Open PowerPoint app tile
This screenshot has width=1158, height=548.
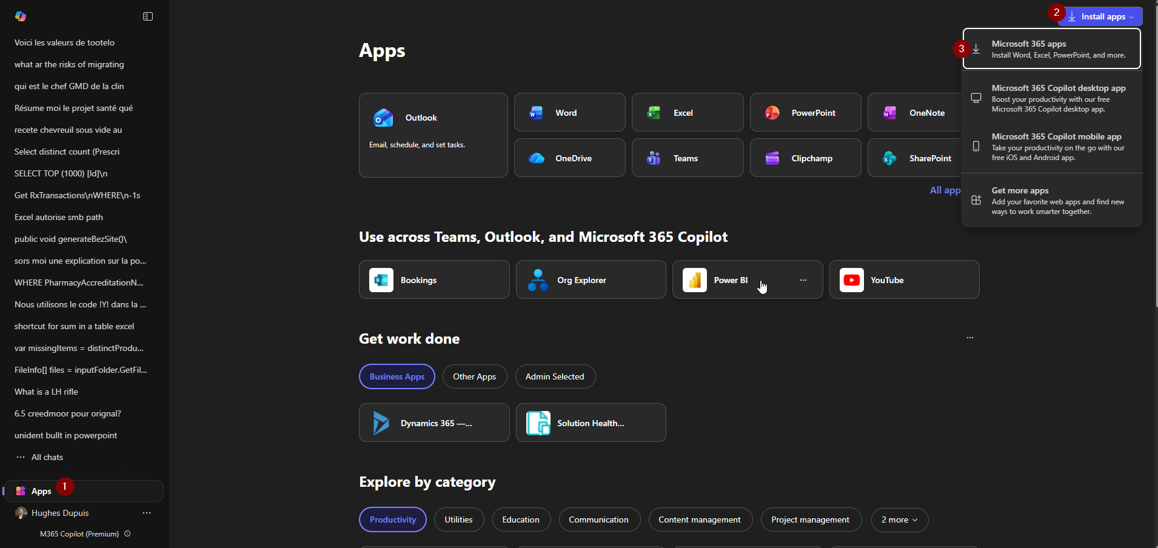(805, 112)
